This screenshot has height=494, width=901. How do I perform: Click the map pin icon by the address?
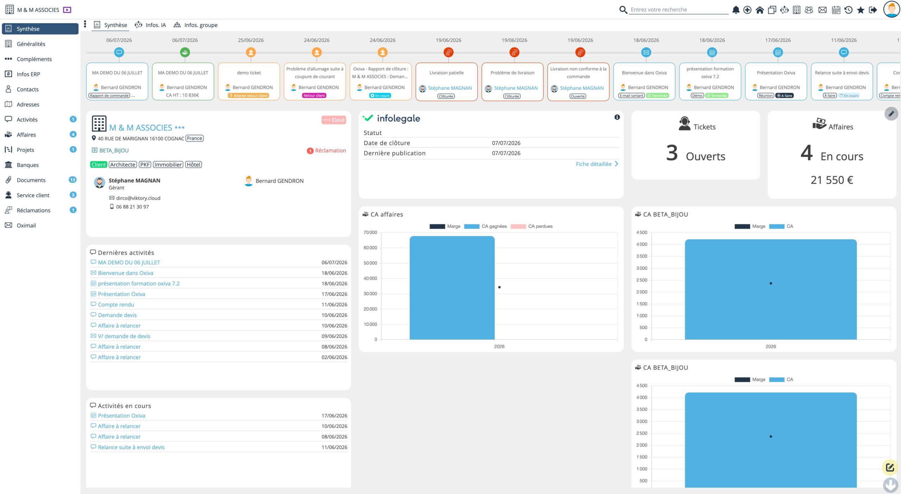(x=94, y=138)
